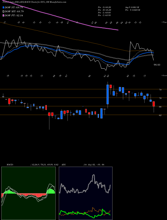The height and width of the screenshot is (220, 167).
Task: Click the last red candlestick on the right
Action: [154, 104]
